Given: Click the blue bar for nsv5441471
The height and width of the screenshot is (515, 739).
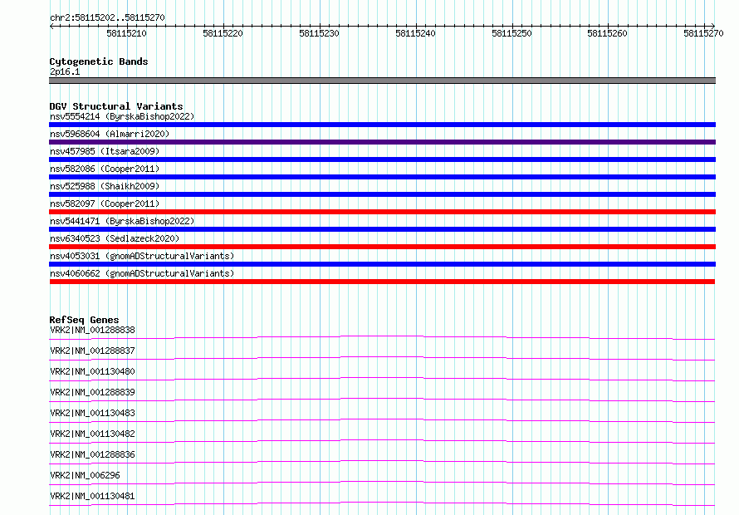Looking at the screenshot, I should [382, 229].
